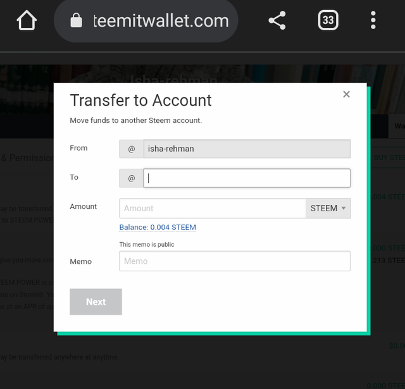Click the @ symbol beside the From field

(x=131, y=149)
